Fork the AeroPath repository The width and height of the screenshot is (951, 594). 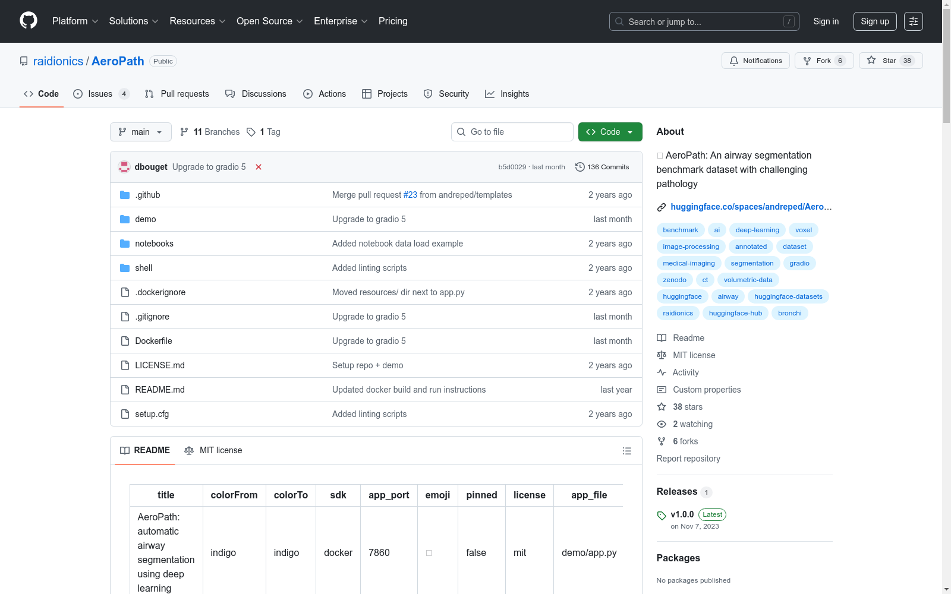coord(824,61)
